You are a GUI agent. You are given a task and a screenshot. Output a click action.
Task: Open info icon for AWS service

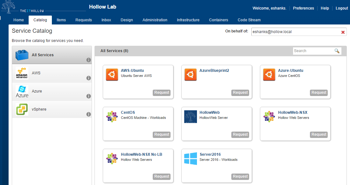pos(88,78)
